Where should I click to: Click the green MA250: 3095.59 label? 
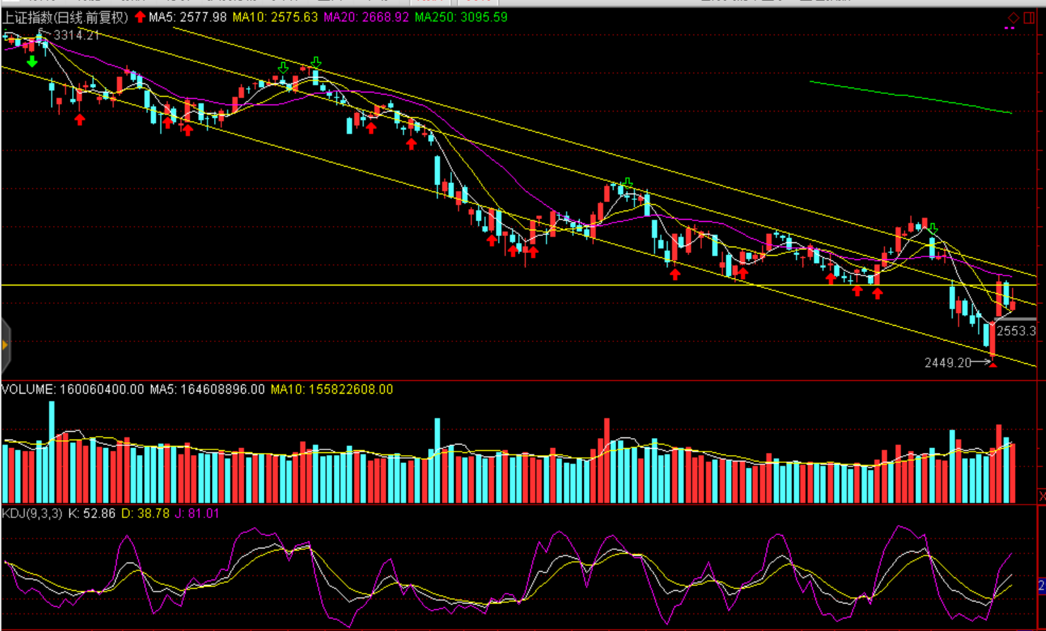460,18
